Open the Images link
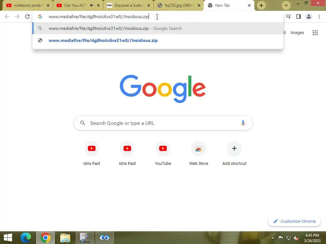Image resolution: width=326 pixels, height=244 pixels. pos(297,33)
